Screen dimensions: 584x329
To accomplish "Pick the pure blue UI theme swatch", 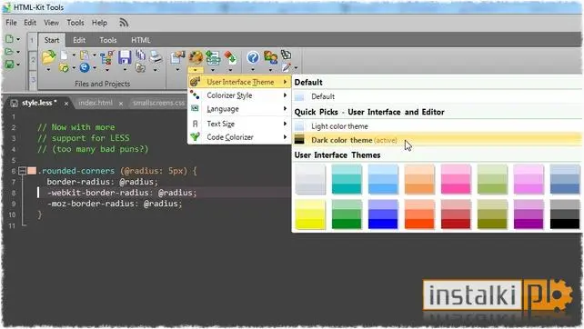I will (383, 214).
